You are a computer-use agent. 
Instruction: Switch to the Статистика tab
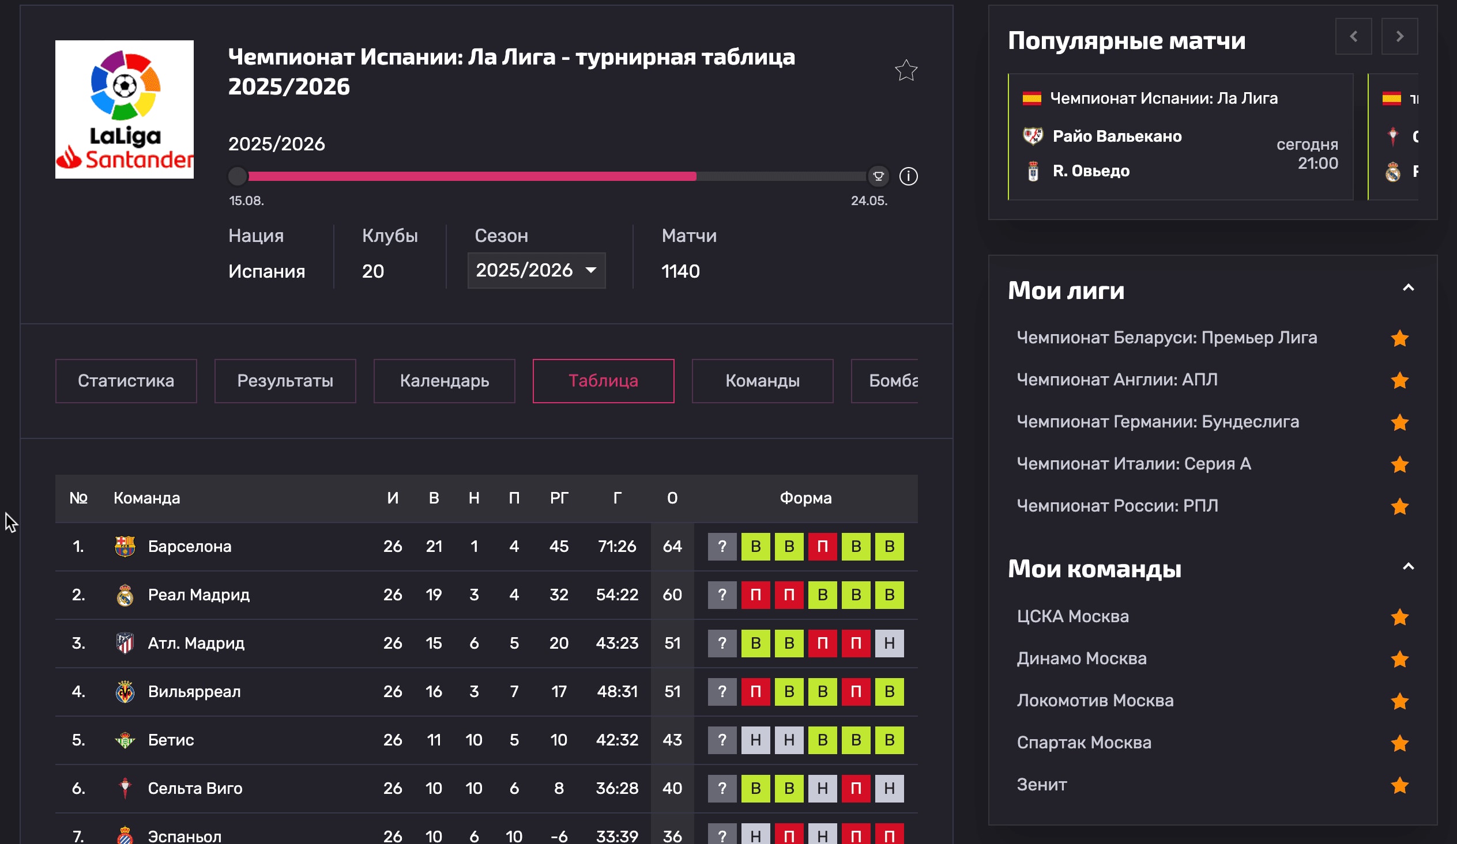pos(126,381)
